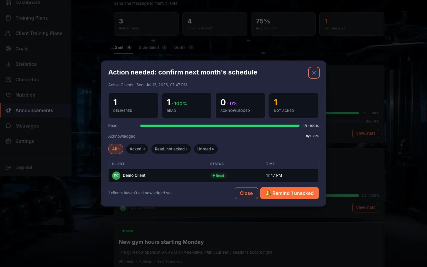
Task: Click the 11:47 PM time cell
Action: click(274, 176)
